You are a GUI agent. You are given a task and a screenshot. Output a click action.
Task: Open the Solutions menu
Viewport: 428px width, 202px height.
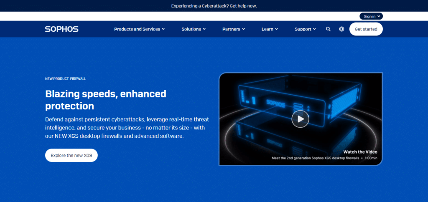point(194,29)
